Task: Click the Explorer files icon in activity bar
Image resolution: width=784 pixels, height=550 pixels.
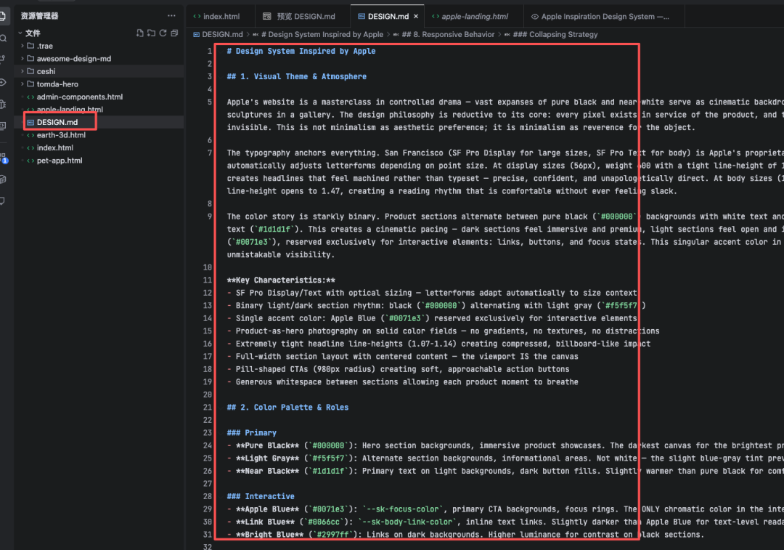Action: (x=4, y=15)
